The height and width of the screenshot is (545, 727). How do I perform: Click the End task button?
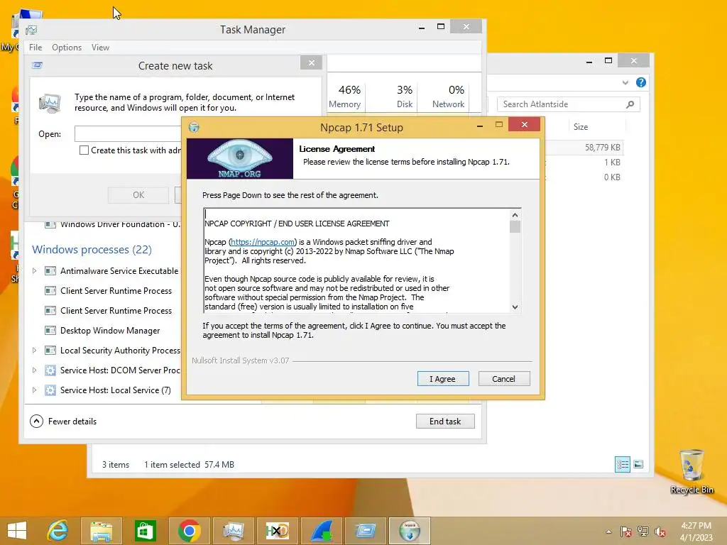pyautogui.click(x=445, y=422)
